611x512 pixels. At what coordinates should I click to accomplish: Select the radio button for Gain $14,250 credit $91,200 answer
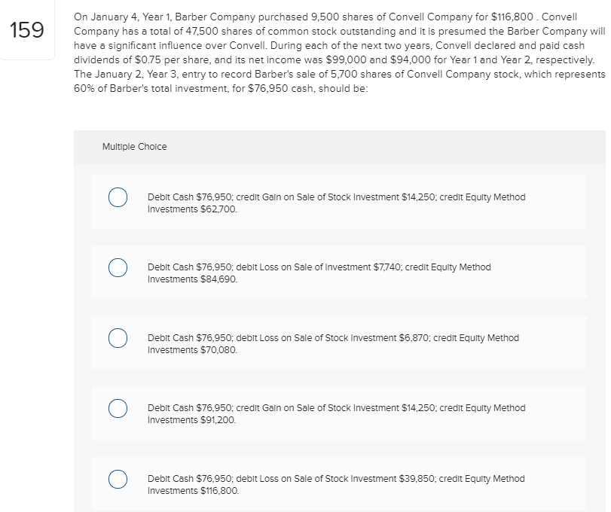click(118, 408)
